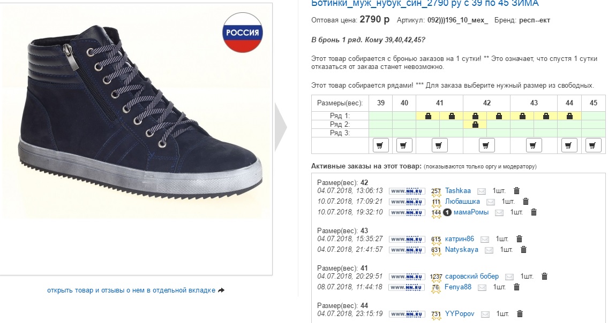Click the cart button for size 42

[x=486, y=145]
